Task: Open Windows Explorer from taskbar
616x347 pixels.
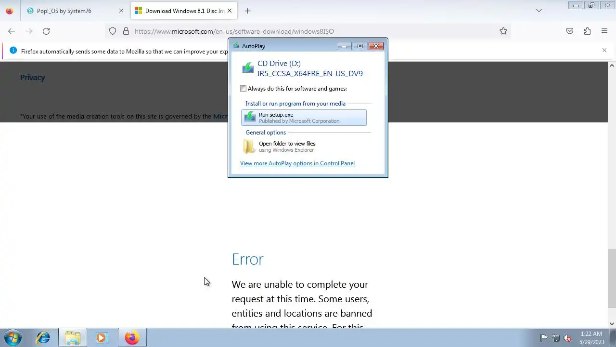Action: coord(73,338)
